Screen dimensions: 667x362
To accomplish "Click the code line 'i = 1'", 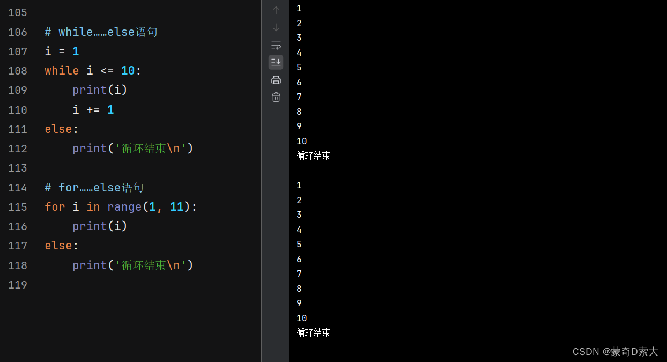I will pos(62,51).
